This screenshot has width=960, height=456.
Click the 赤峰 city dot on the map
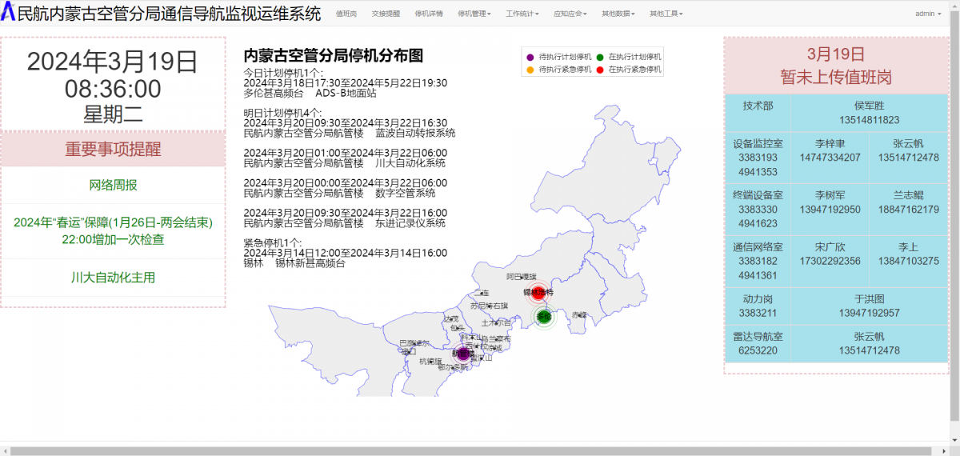579,315
